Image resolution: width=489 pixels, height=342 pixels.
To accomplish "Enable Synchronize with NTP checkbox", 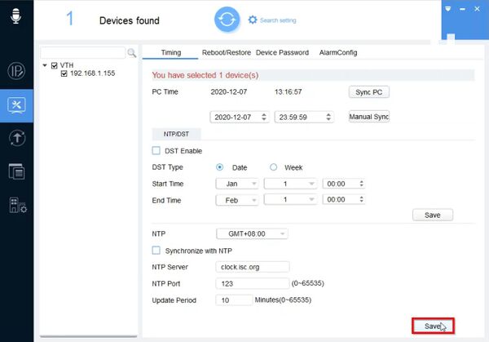I will pos(156,251).
